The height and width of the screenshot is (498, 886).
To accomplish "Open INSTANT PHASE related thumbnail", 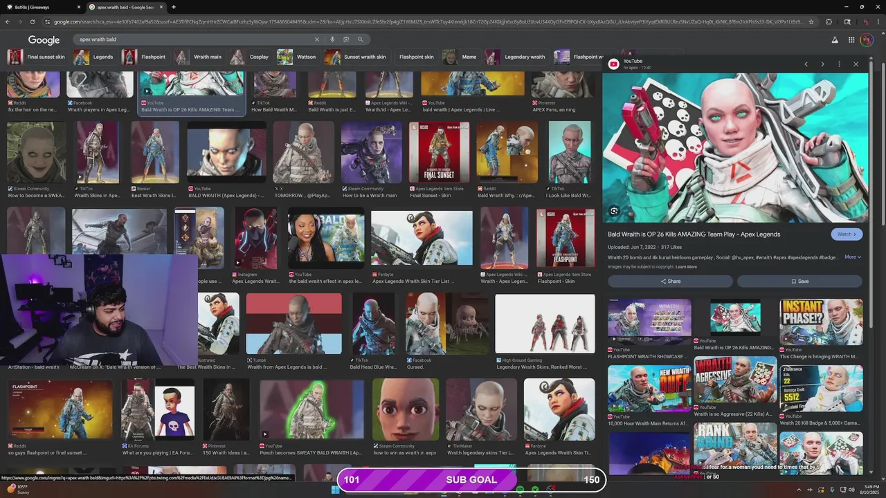I will pyautogui.click(x=821, y=322).
